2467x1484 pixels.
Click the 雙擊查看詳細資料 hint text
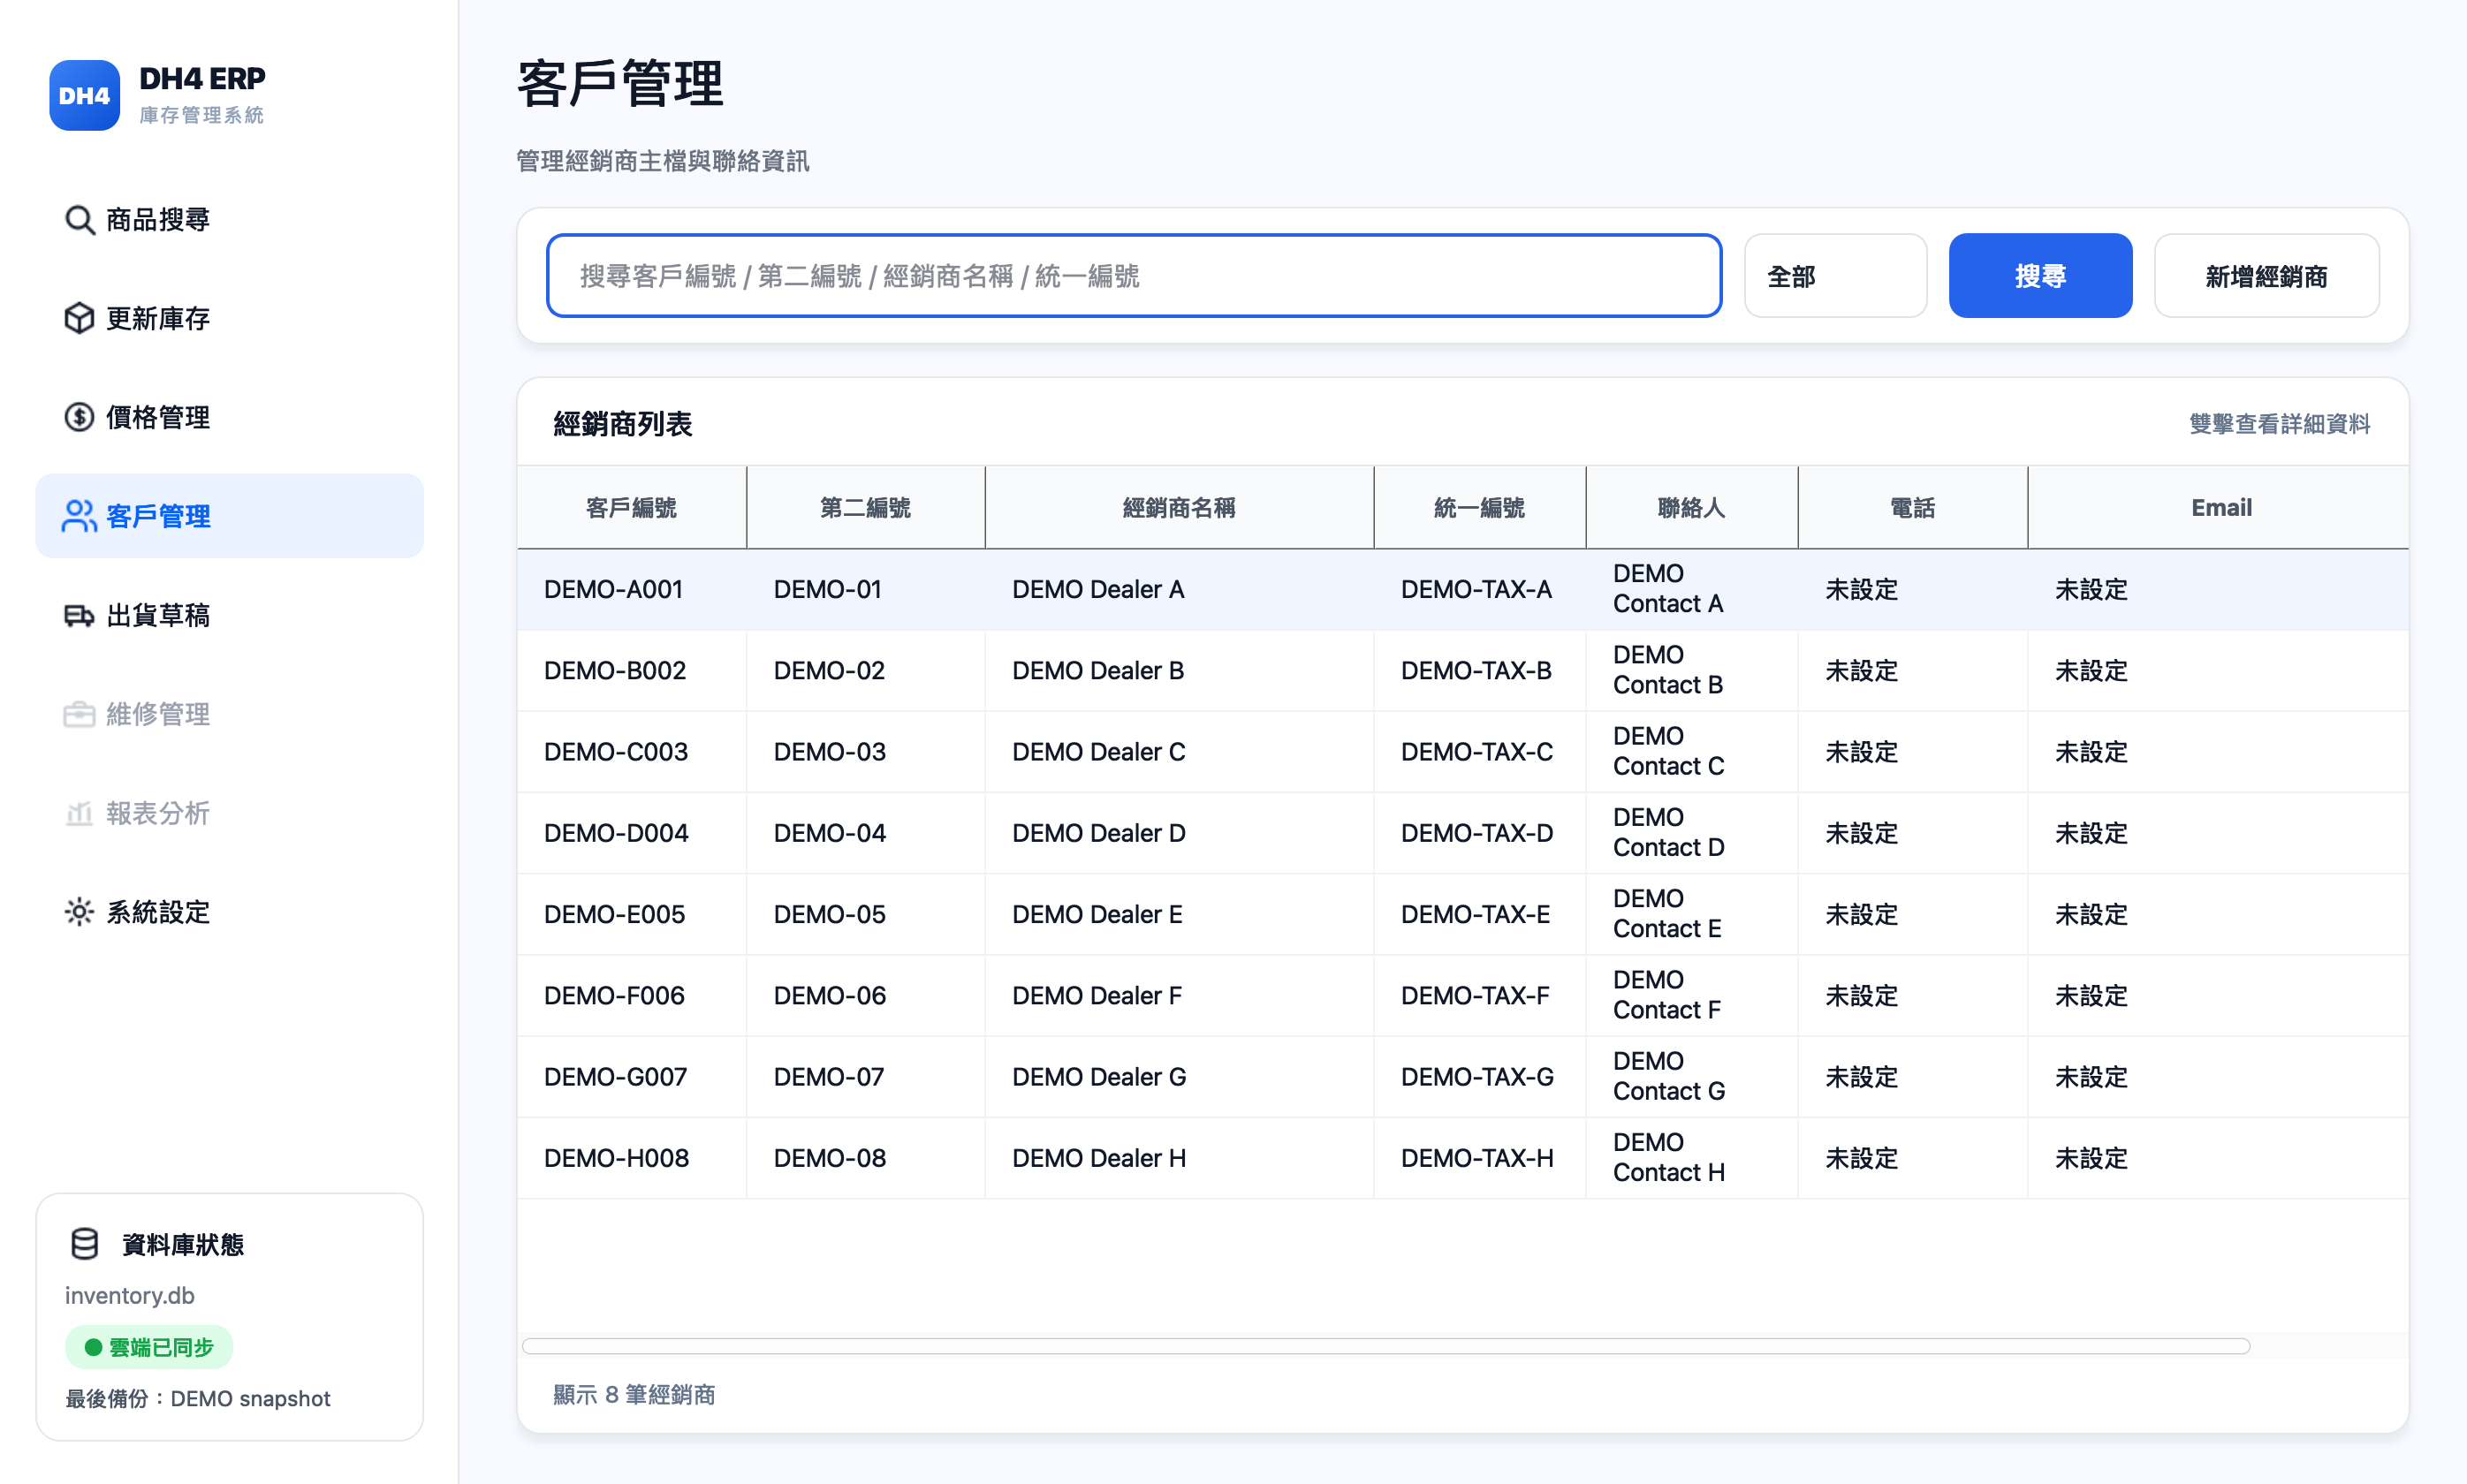pyautogui.click(x=2279, y=424)
